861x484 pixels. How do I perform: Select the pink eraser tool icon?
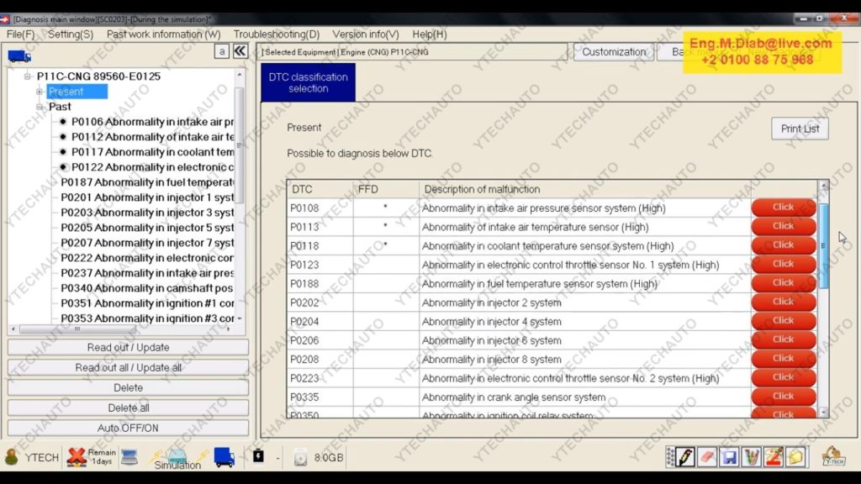(708, 457)
